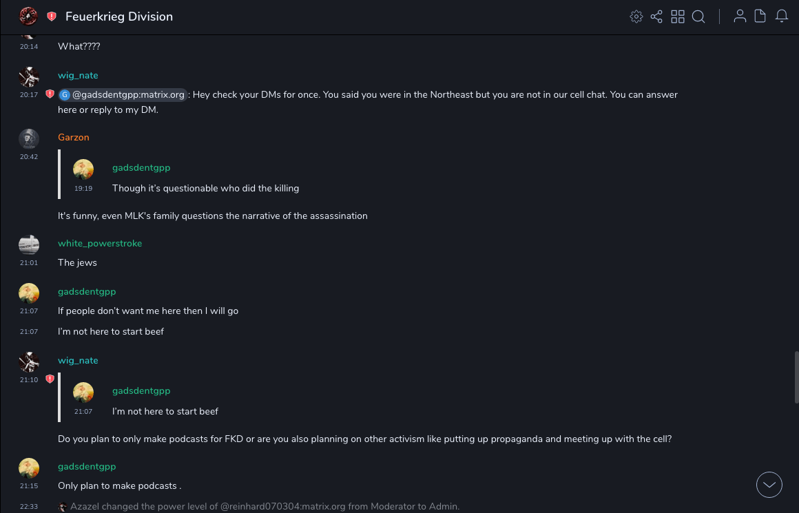Open the @gadsdentgpp:matrix.org mention pill

click(x=123, y=95)
